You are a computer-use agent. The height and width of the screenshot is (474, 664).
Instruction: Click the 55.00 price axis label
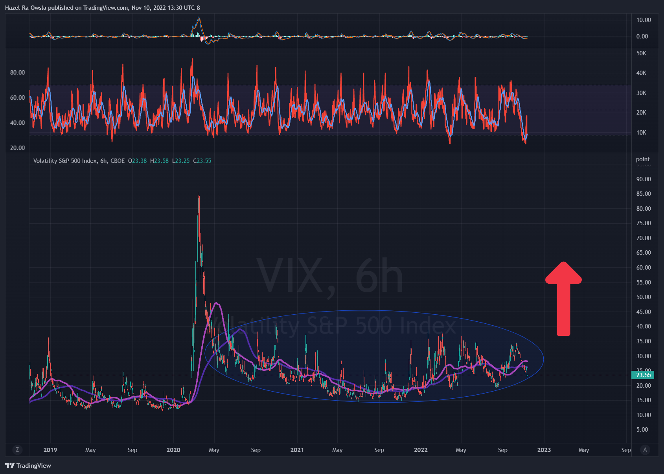tap(644, 282)
